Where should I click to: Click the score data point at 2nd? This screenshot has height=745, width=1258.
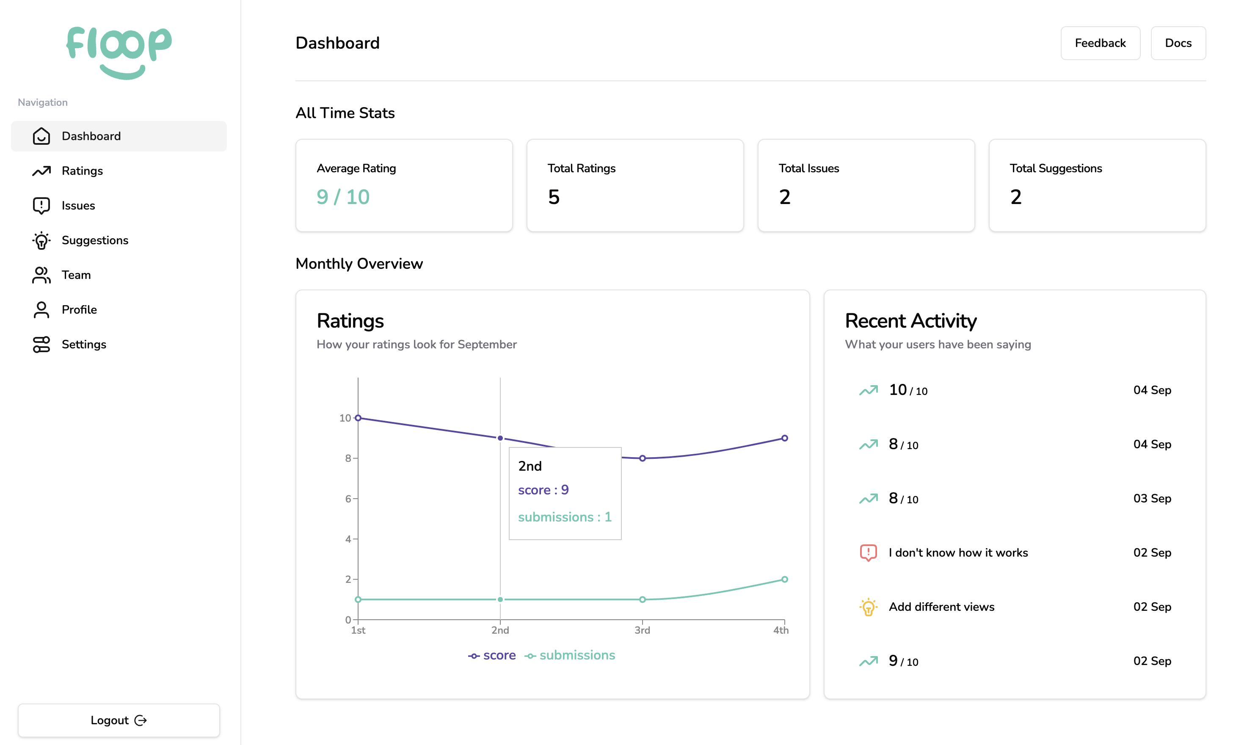(x=500, y=438)
